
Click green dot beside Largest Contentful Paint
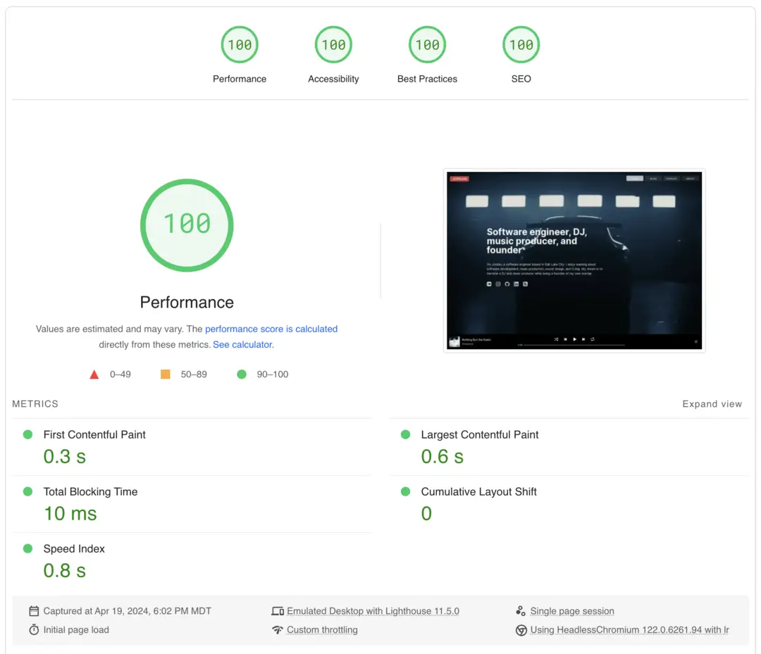[x=405, y=434]
